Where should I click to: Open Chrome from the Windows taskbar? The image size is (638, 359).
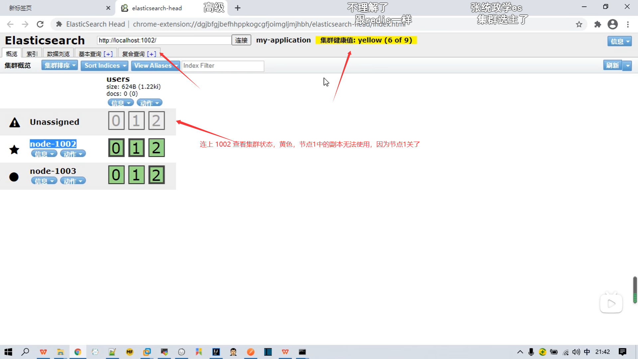point(78,352)
